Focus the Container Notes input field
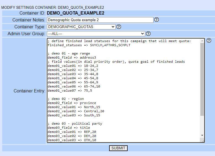The height and width of the screenshot is (156, 215). click(100, 20)
